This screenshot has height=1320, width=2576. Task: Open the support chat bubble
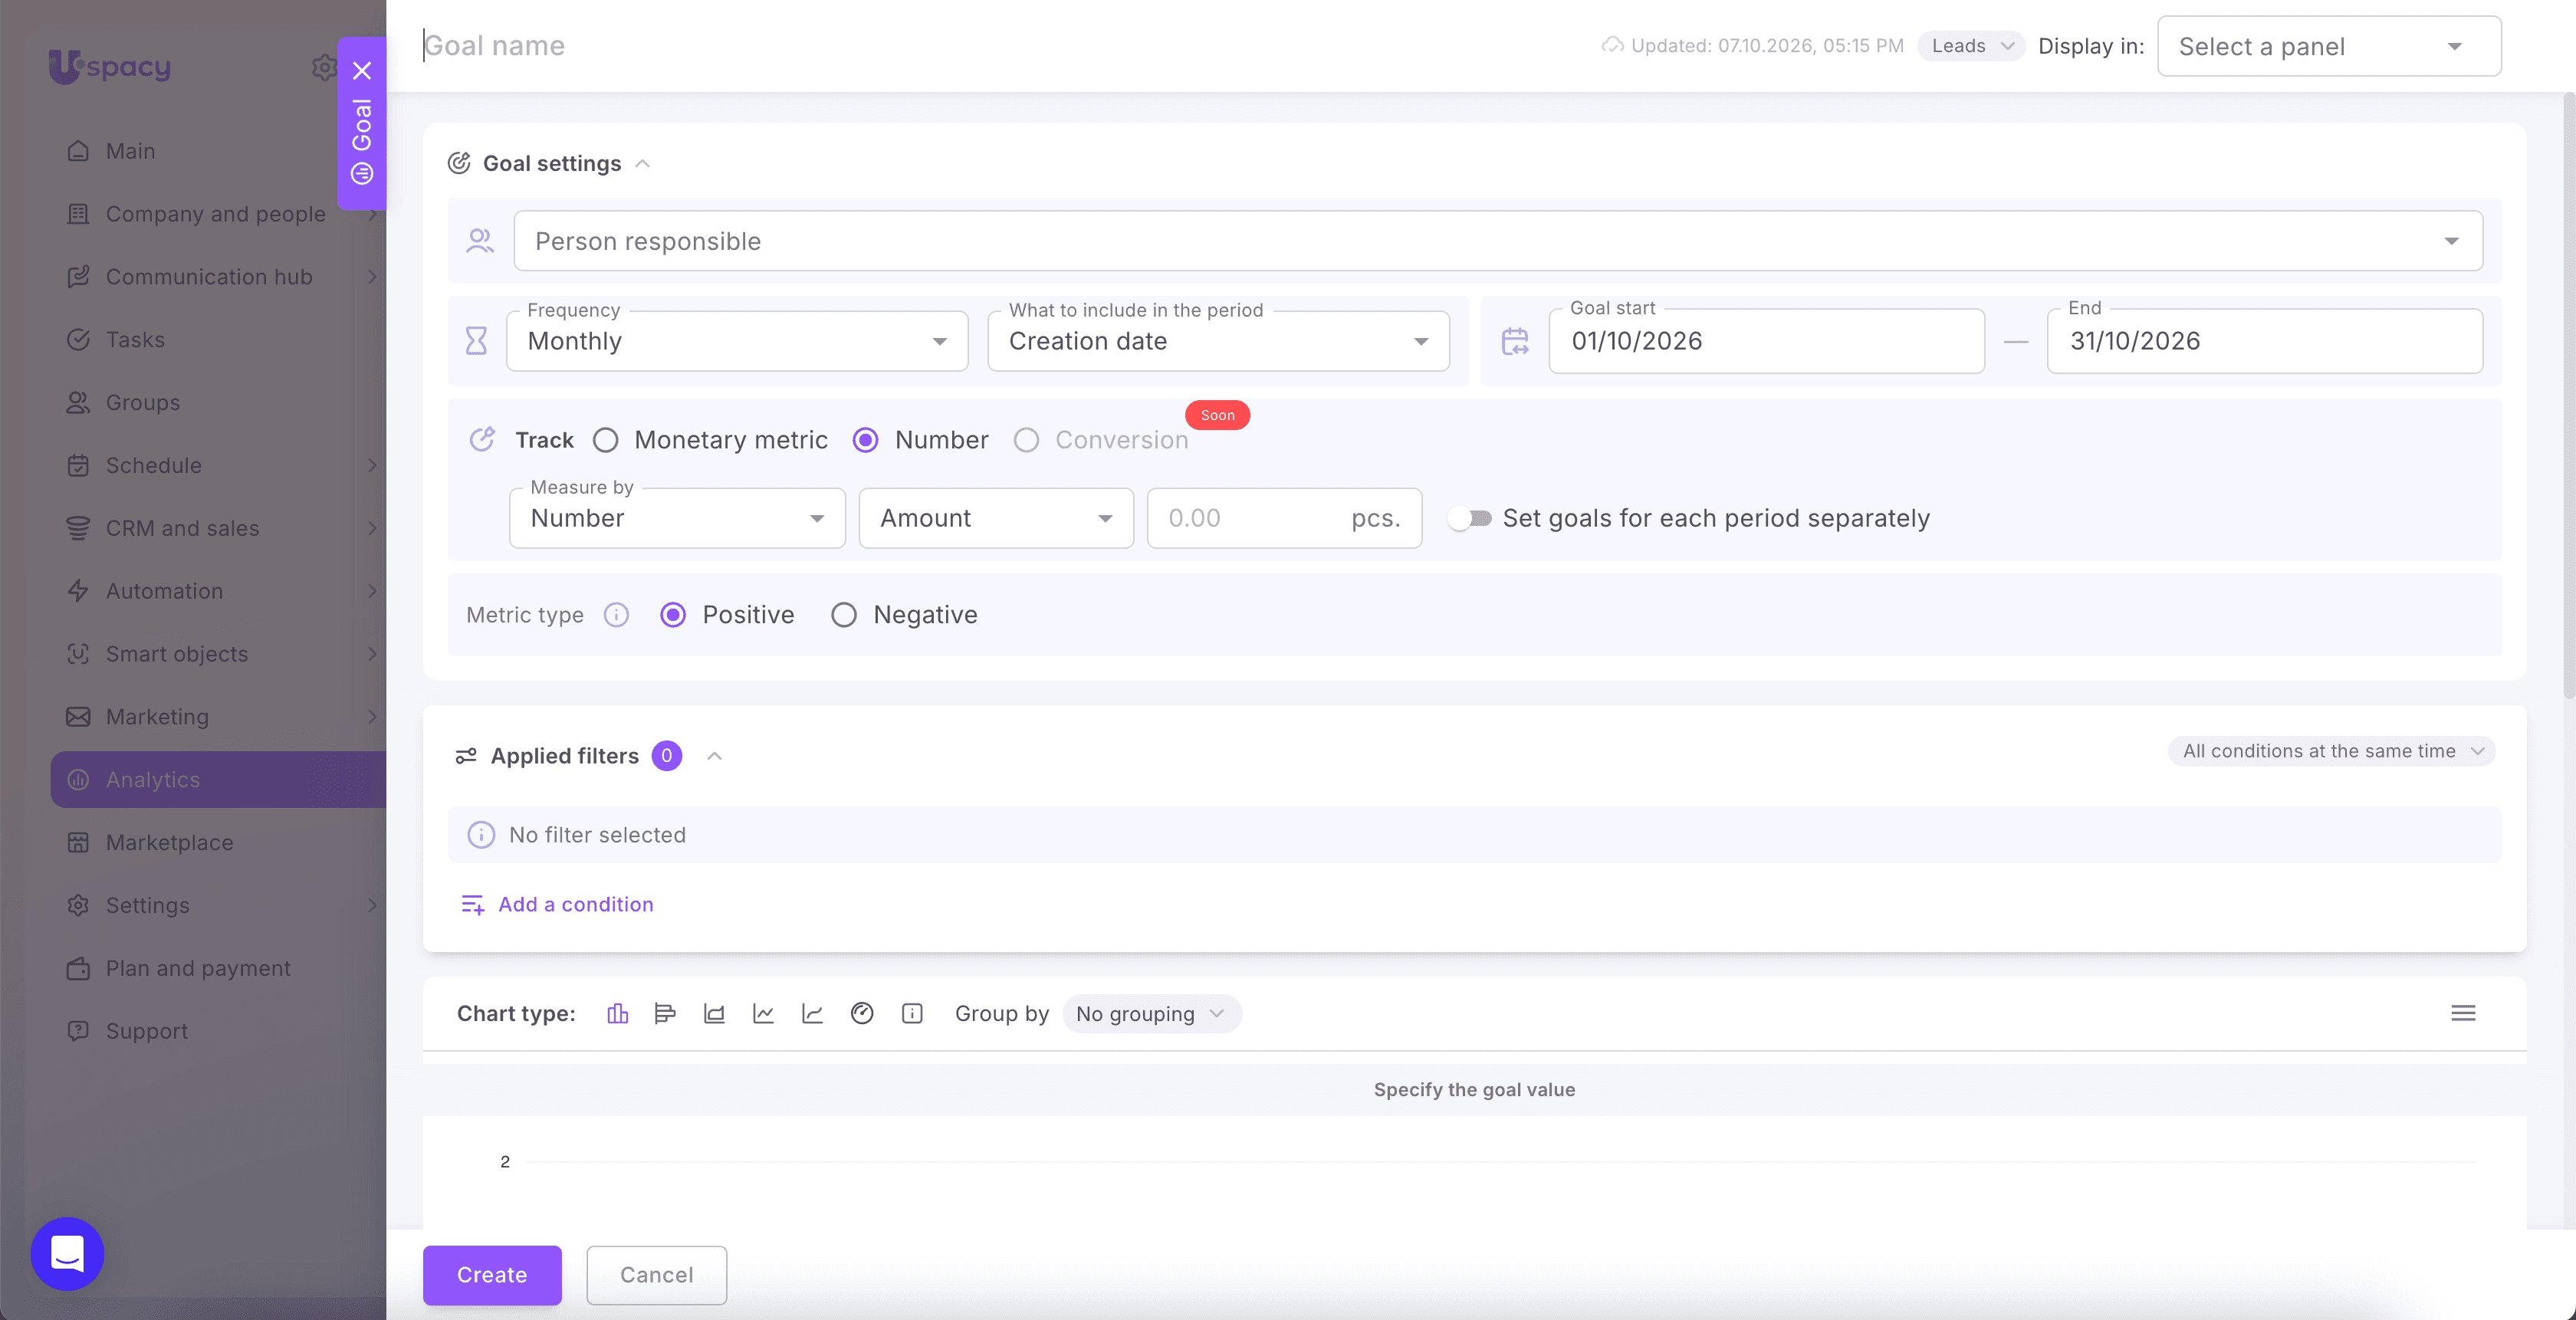coord(67,1253)
